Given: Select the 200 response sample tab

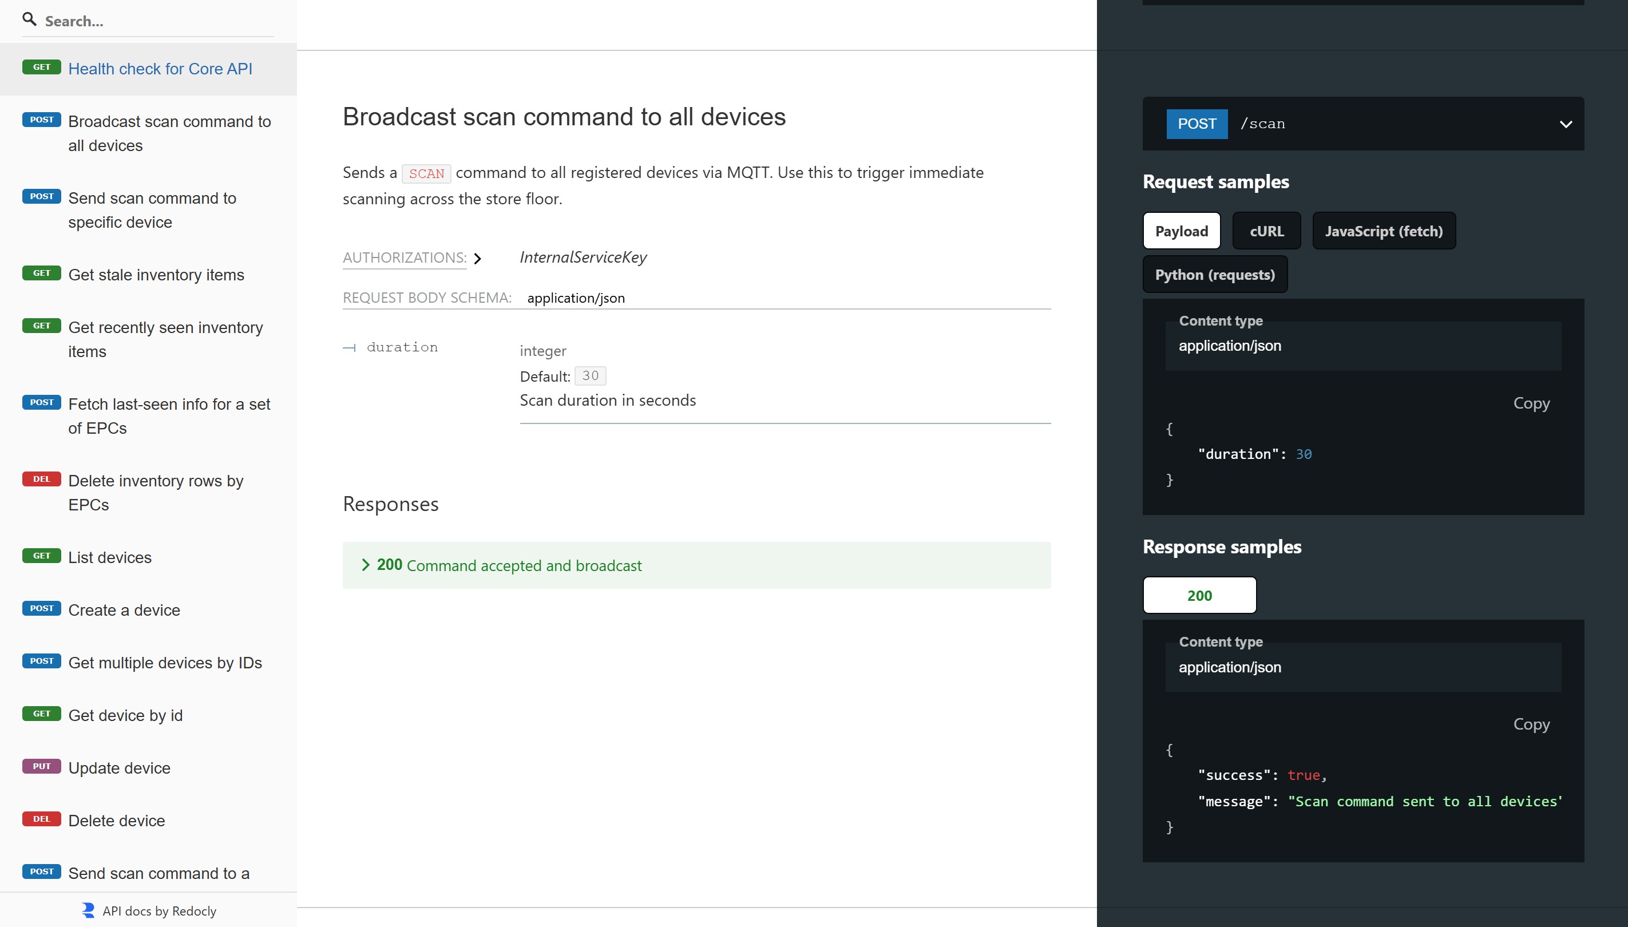Looking at the screenshot, I should point(1199,595).
